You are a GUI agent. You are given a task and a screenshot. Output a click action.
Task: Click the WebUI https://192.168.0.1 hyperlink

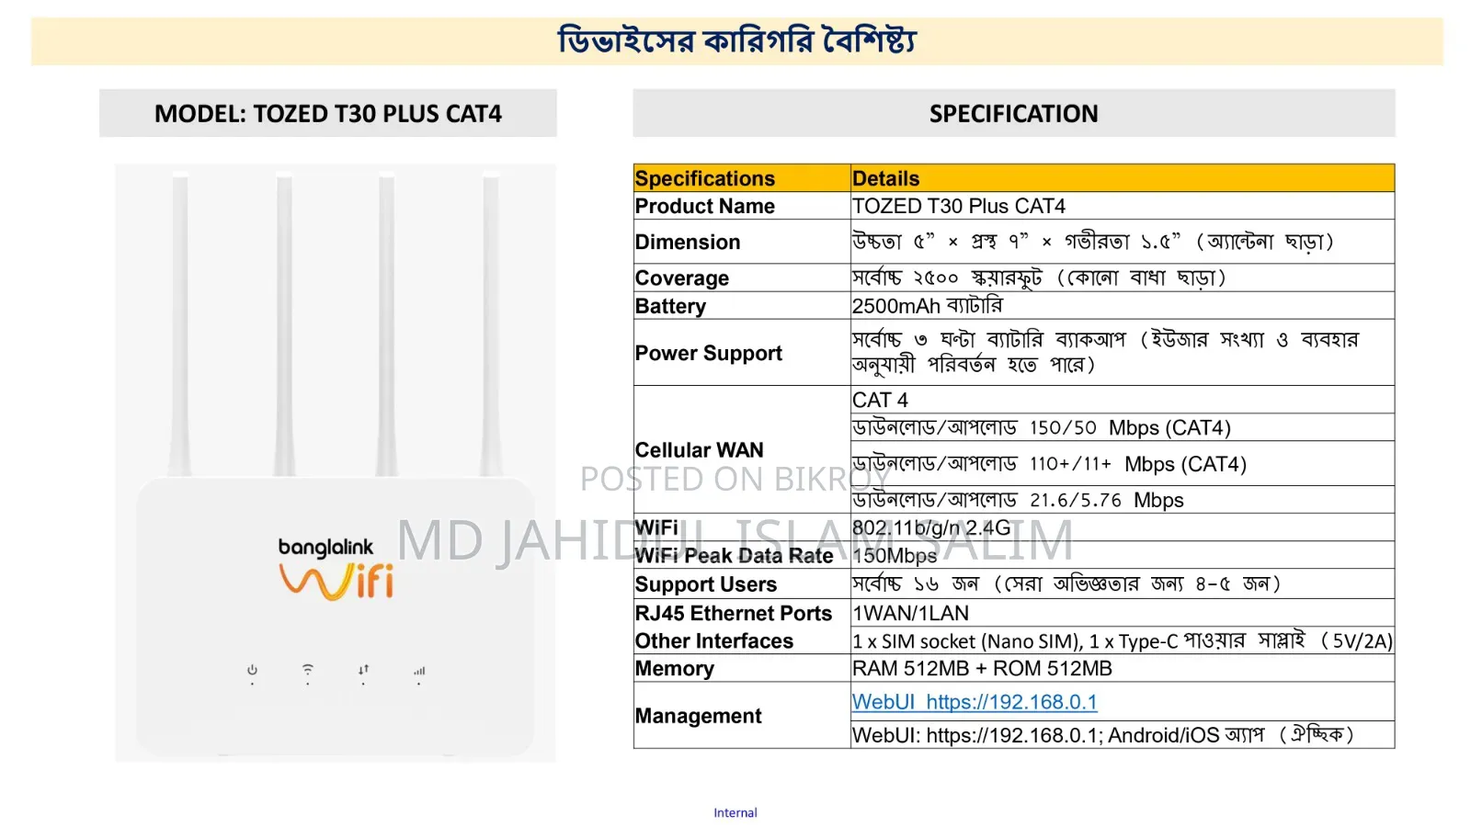[x=975, y=702]
